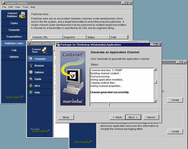Open Channels in the Castanet Tuner sidebar
This screenshot has height=149, width=188.
pyautogui.click(x=40, y=59)
